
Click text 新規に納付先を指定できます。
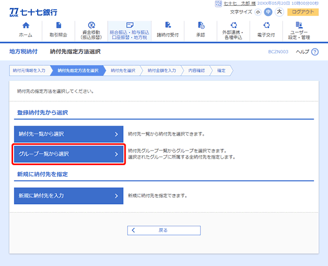157,196
